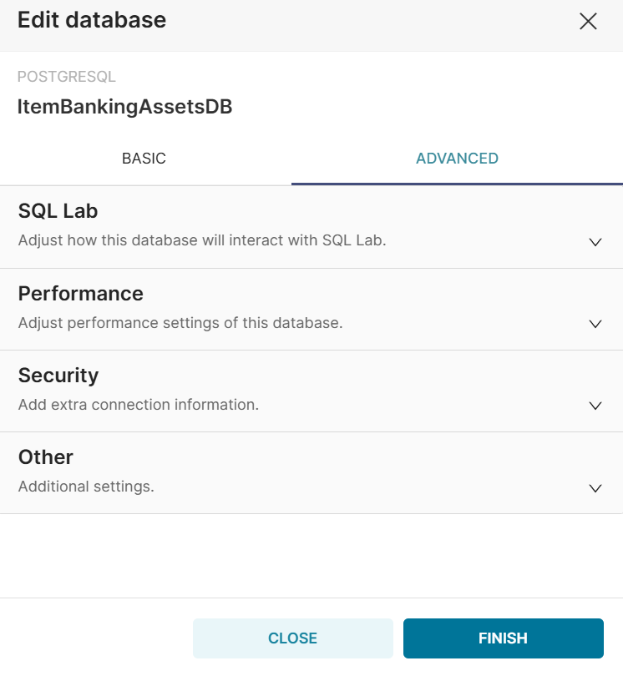
Task: Switch to the BASIC tab
Action: (x=144, y=159)
